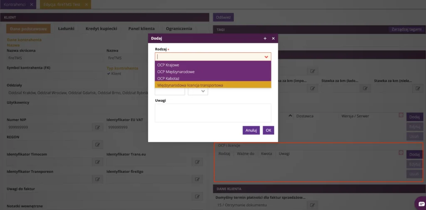The height and width of the screenshot is (210, 426).
Task: Edit Identyfikator Trans.eu via pencil icon
Action: [197, 162]
